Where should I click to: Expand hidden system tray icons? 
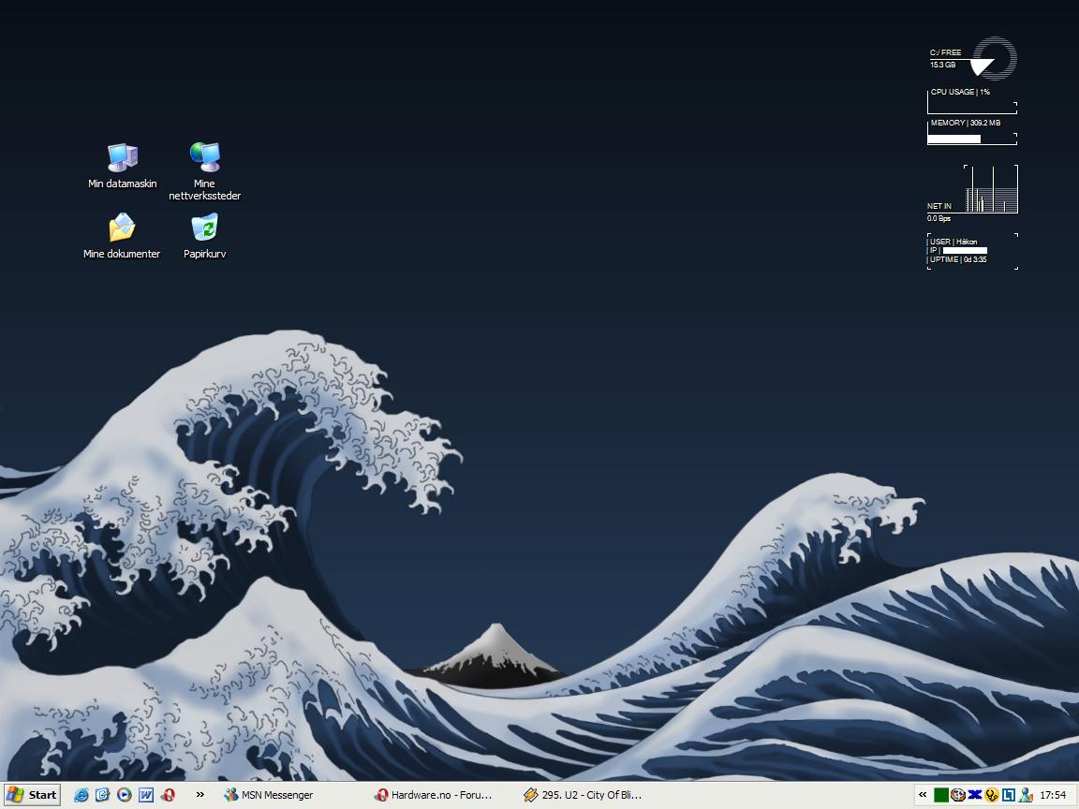[x=923, y=795]
